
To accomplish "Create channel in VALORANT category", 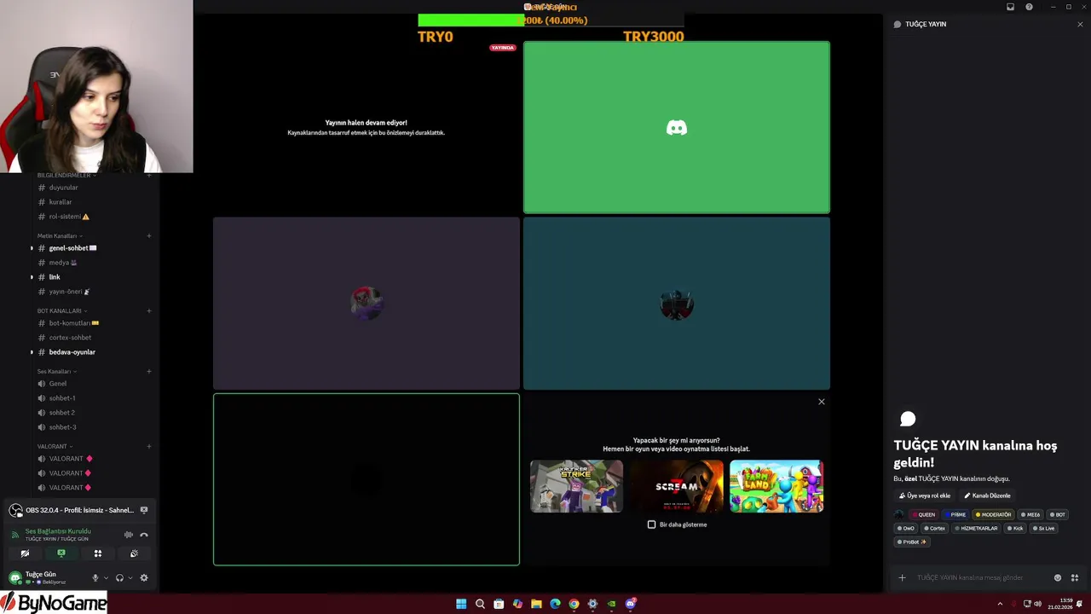I will pos(149,446).
